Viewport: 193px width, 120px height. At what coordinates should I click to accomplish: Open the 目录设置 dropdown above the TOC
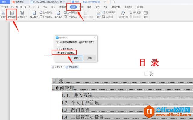pyautogui.click(x=58, y=67)
